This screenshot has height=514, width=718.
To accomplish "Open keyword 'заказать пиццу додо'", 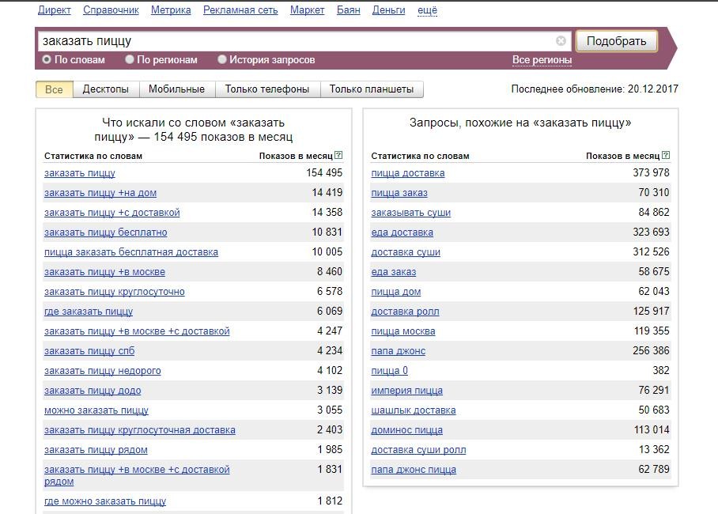I will click(93, 391).
